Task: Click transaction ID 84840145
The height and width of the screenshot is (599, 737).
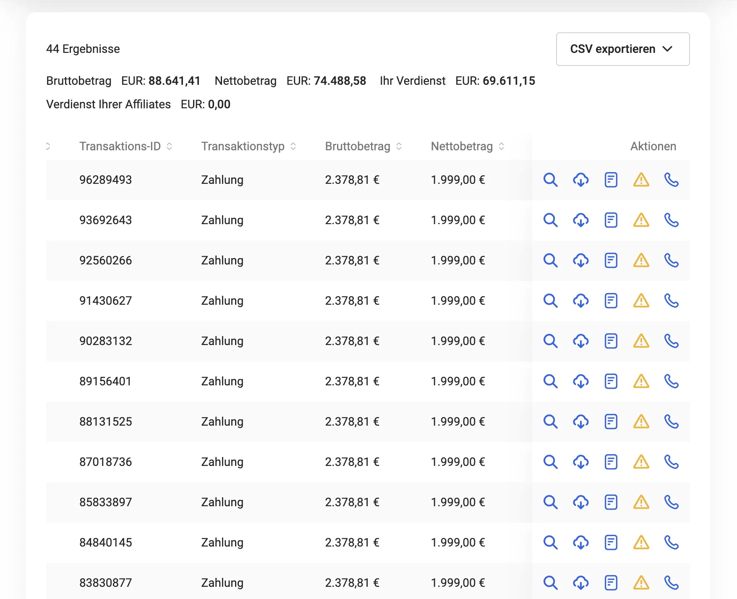Action: pyautogui.click(x=106, y=542)
